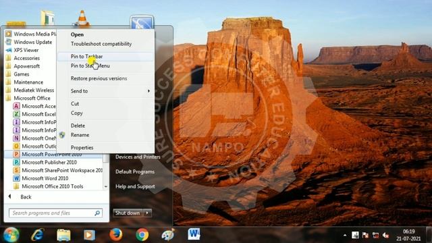Click the Search programs and files field
Viewport: 432px width, 243px height.
click(x=55, y=213)
